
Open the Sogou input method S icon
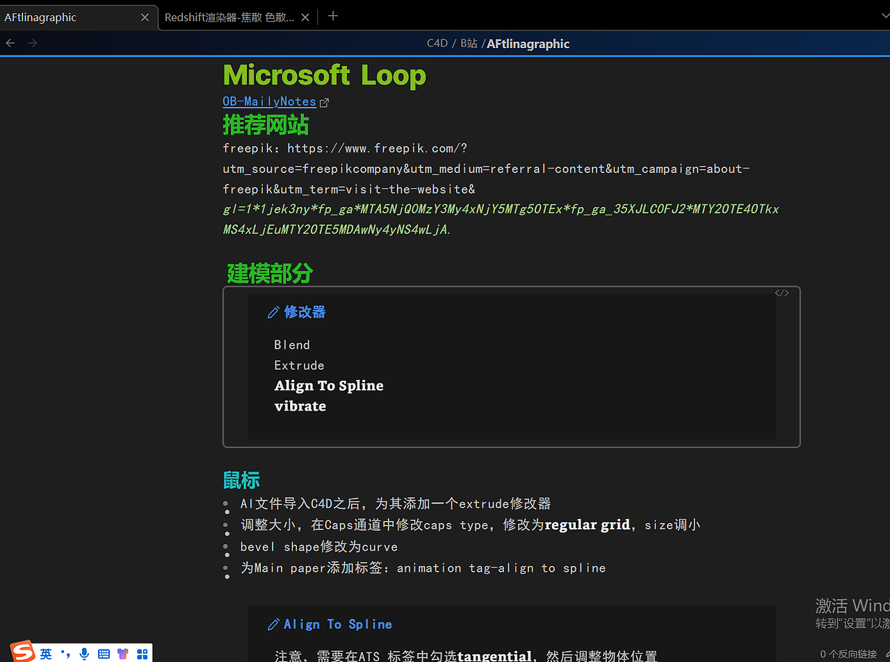(x=22, y=652)
